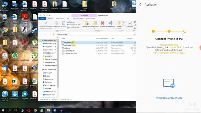This screenshot has width=201, height=113.
Task: Open DAEMON Tools Lite desktop icon
Action: click(5, 96)
